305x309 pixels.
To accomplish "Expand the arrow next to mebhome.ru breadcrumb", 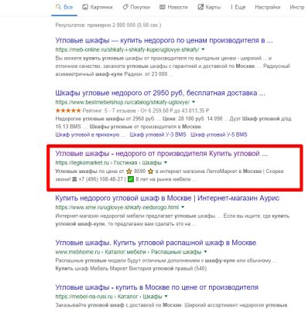I will [205, 252].
